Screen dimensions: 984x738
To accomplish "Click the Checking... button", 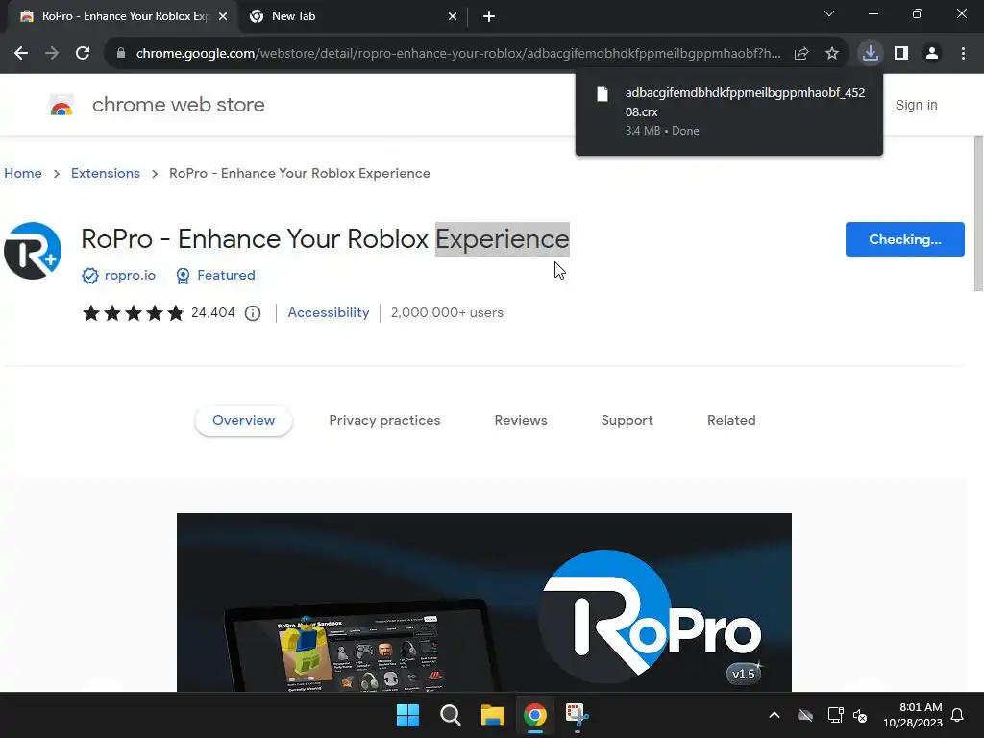I will [904, 239].
